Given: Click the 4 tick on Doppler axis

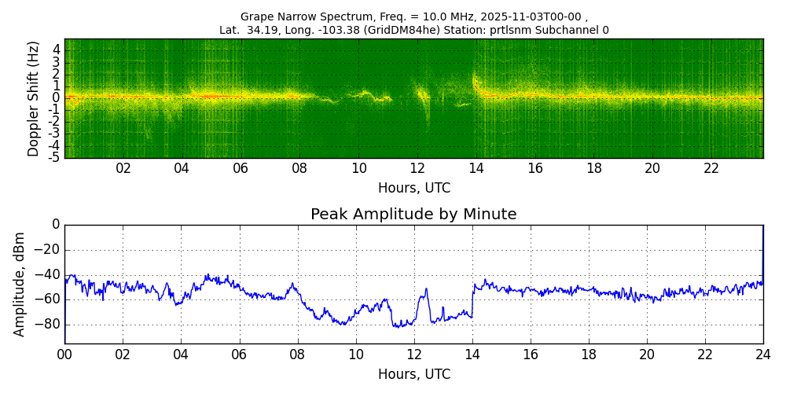Looking at the screenshot, I should click(x=56, y=49).
